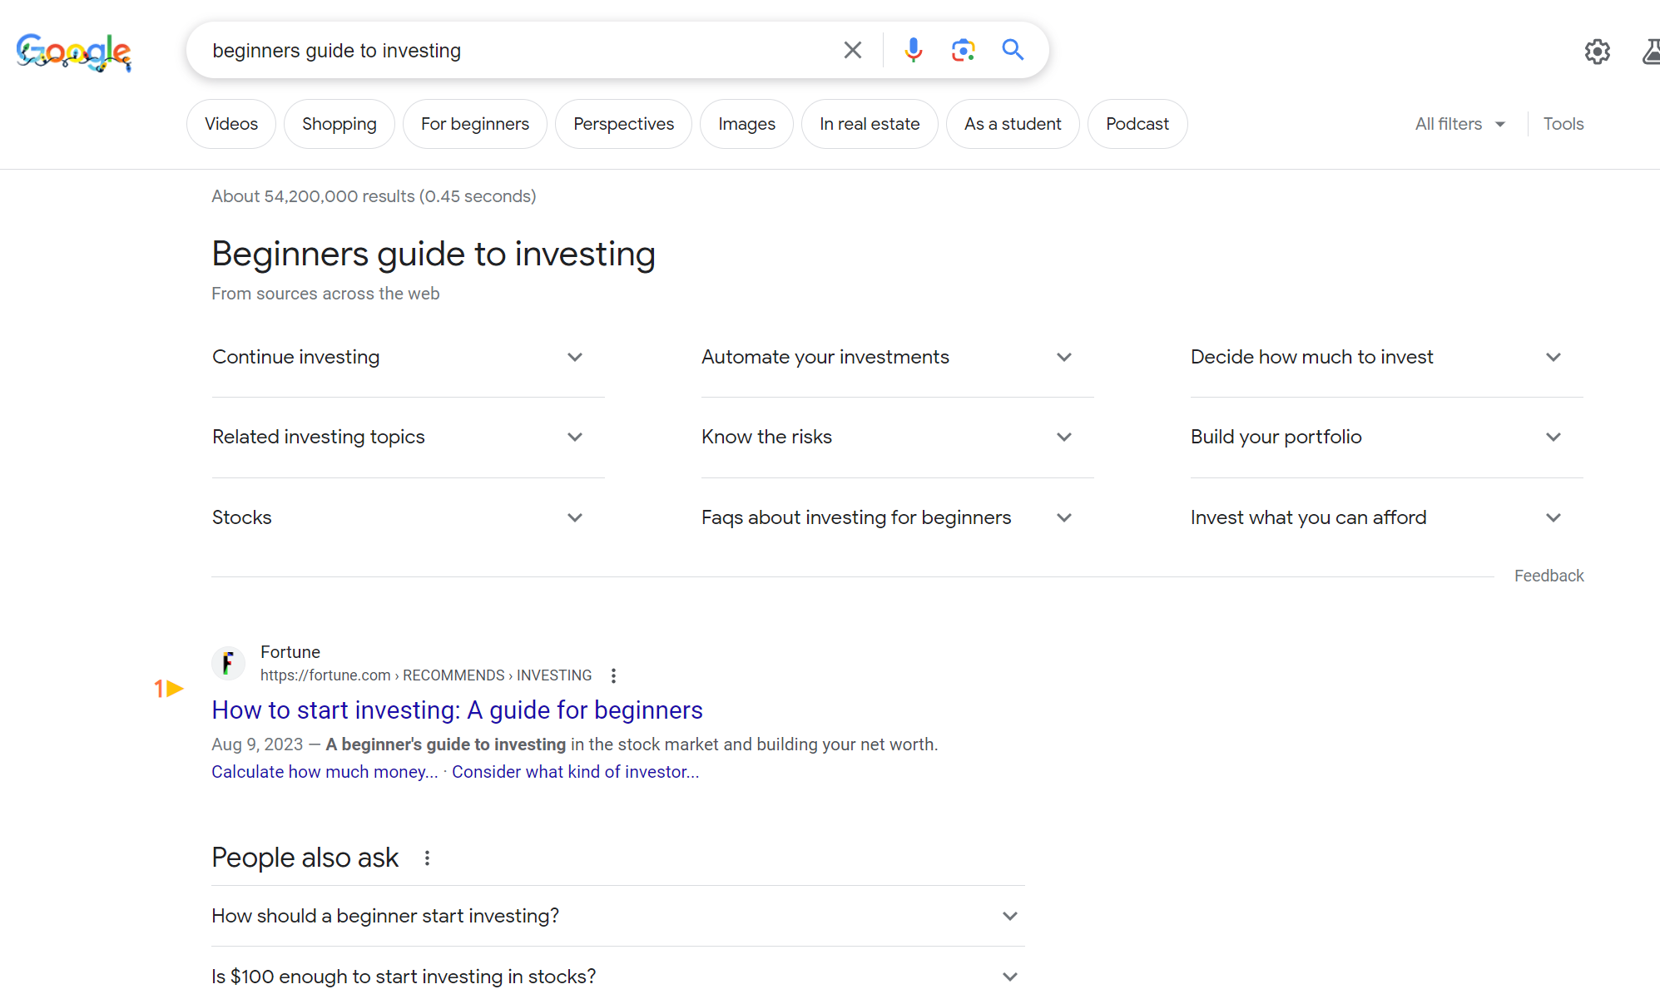This screenshot has width=1660, height=1004.
Task: Click the Feedback link
Action: 1549,576
